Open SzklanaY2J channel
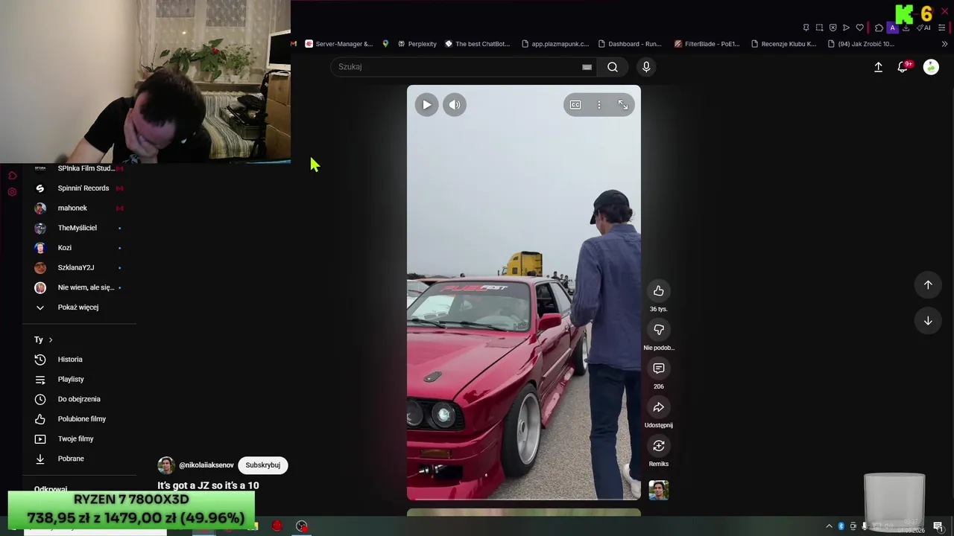 79,268
